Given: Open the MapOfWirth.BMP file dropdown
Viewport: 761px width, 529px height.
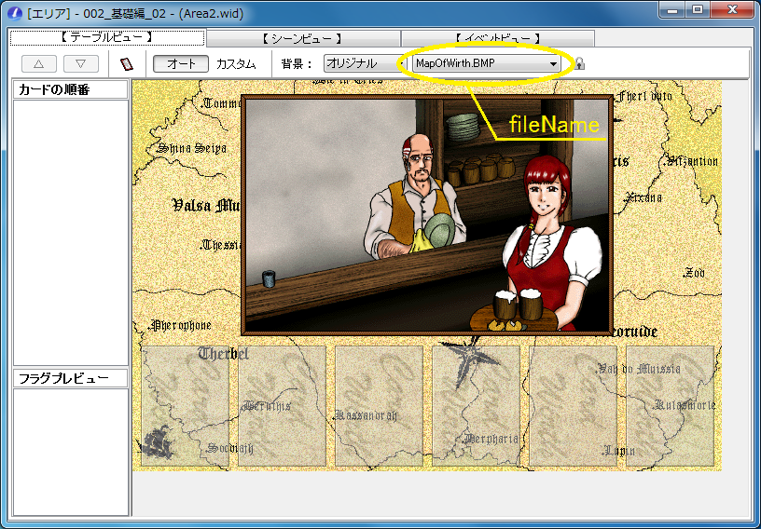Looking at the screenshot, I should point(486,63).
